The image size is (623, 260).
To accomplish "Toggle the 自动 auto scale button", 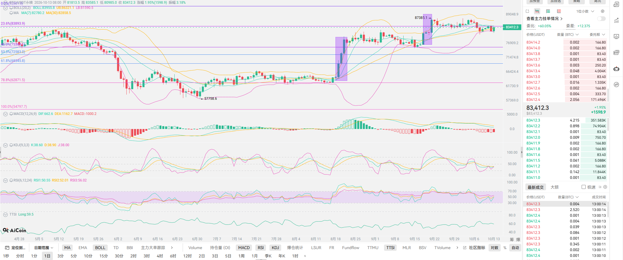I will 515,248.
